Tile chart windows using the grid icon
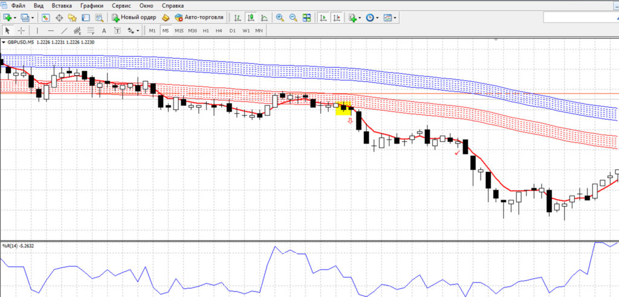This screenshot has height=297, width=619. click(x=306, y=18)
